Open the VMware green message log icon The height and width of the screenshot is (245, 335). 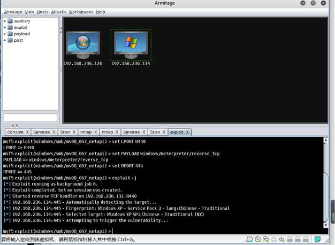click(x=317, y=240)
